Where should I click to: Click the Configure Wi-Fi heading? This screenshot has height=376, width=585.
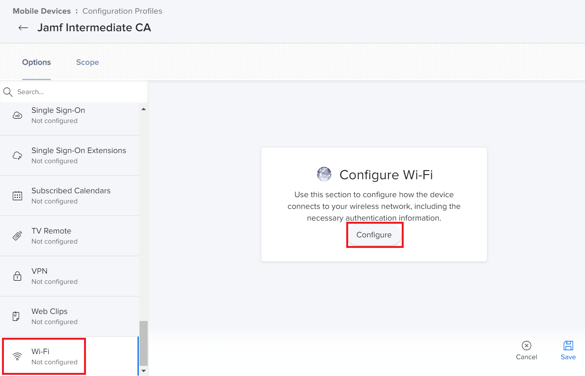pos(386,175)
